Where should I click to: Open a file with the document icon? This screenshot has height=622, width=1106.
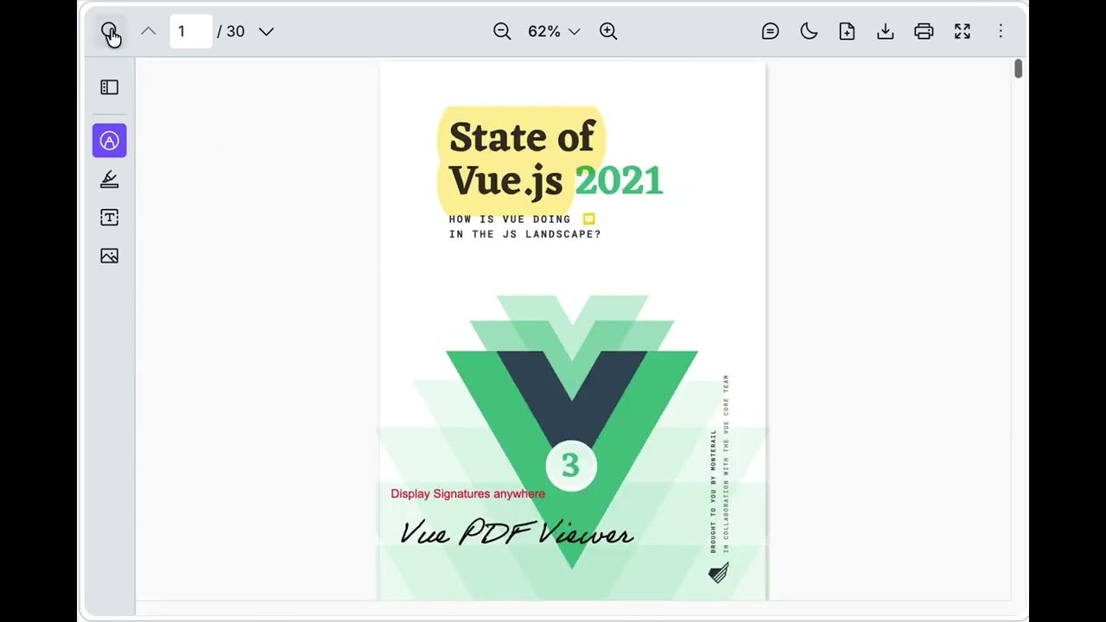pos(847,31)
